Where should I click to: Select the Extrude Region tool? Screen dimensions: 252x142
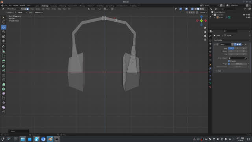coord(4,61)
